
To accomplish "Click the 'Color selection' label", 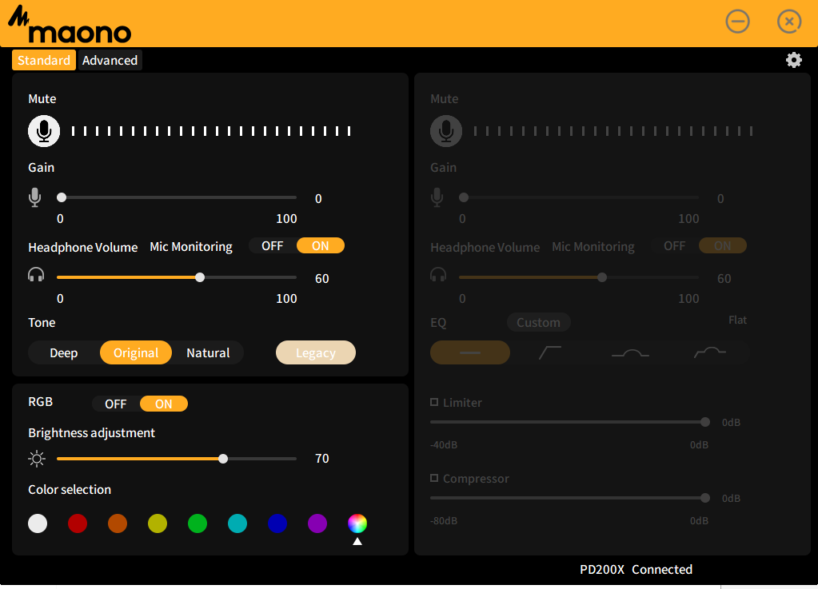I will tap(70, 489).
